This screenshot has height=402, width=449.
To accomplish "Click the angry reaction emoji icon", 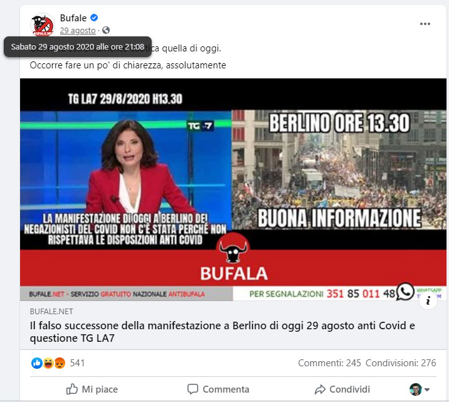I will pos(60,363).
